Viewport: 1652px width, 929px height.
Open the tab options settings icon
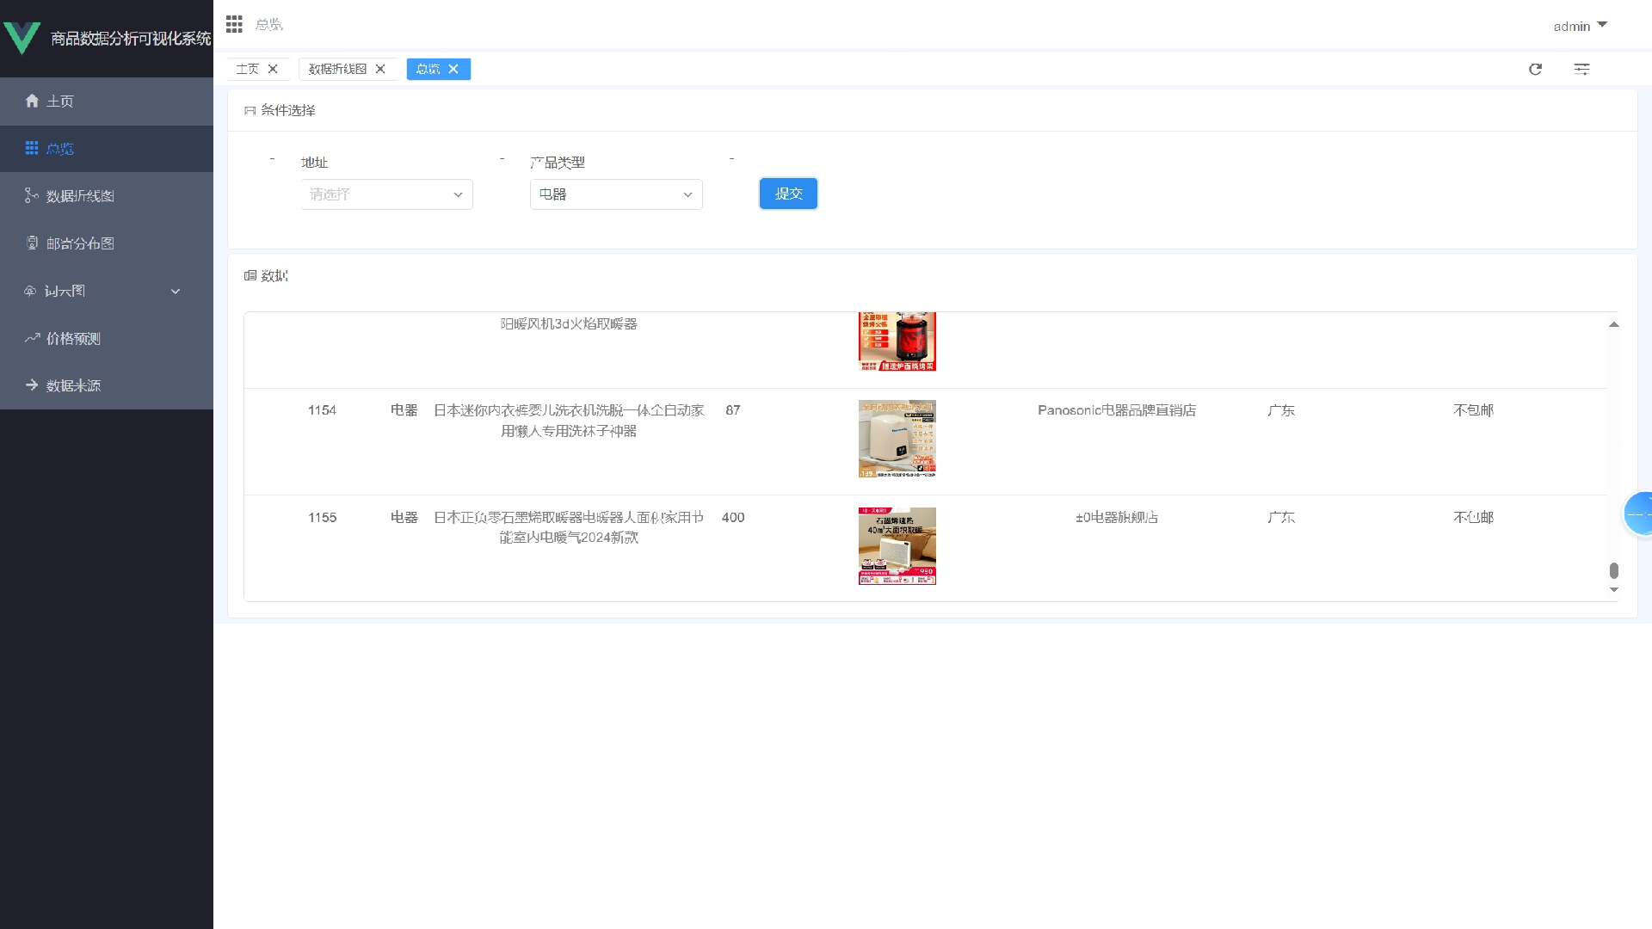click(x=1581, y=69)
